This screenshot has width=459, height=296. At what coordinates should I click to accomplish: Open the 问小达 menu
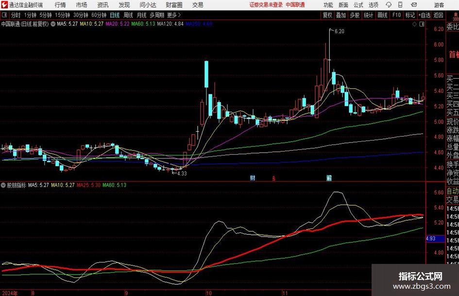[148, 5]
